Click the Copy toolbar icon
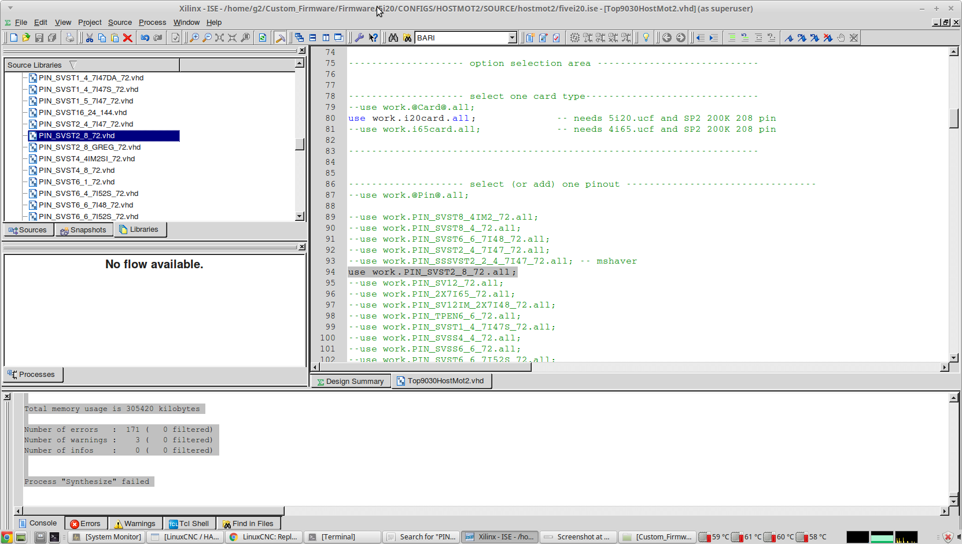The width and height of the screenshot is (962, 544). (102, 38)
